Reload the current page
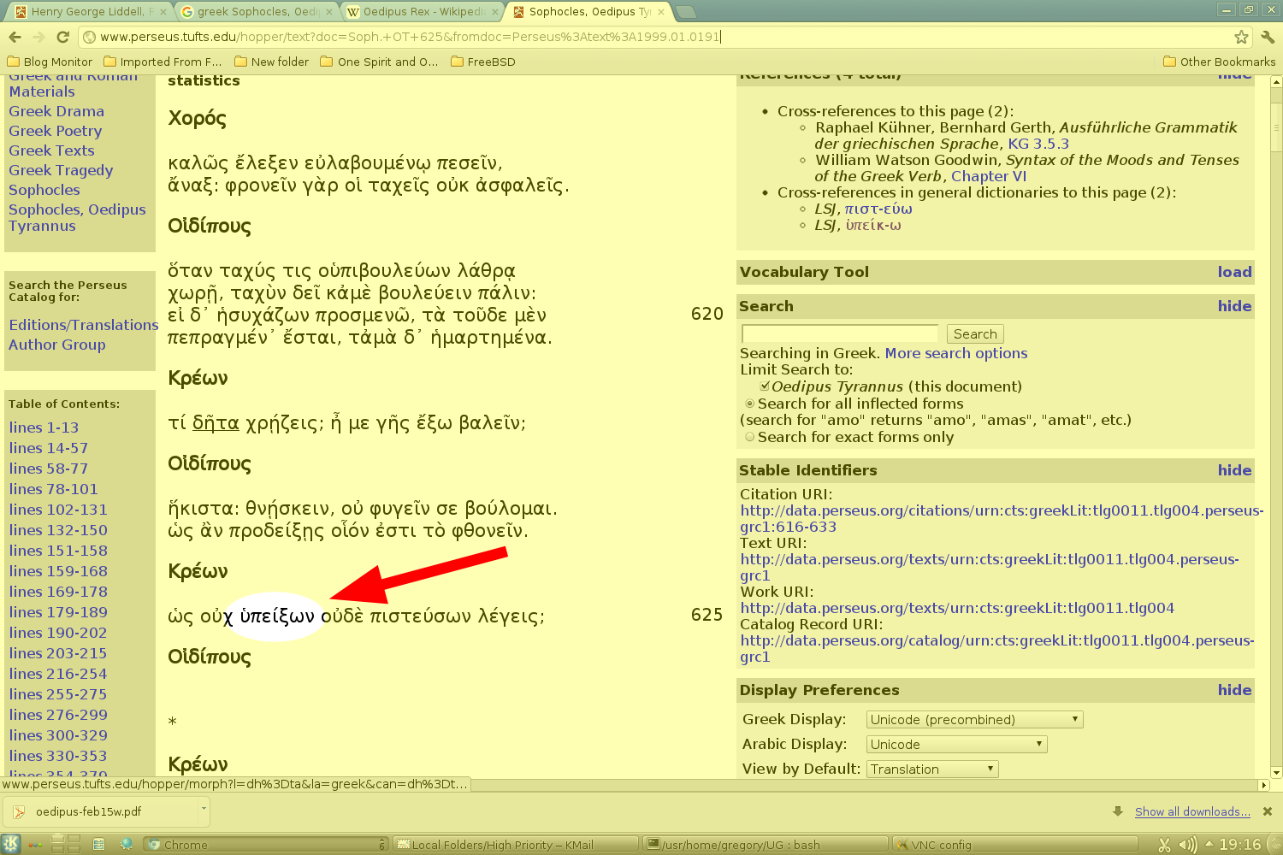The height and width of the screenshot is (855, 1283). click(x=62, y=37)
